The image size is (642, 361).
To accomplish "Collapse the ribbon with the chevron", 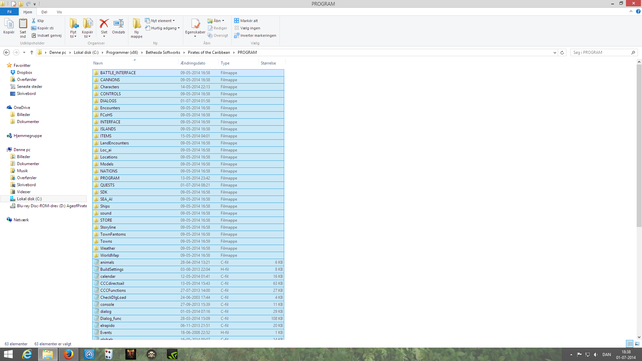I will 631,11.
